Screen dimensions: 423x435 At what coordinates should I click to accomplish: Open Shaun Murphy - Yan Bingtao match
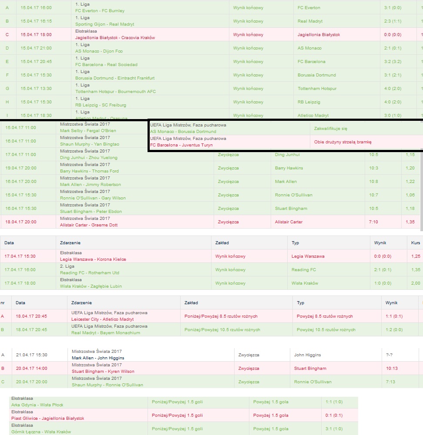point(90,144)
